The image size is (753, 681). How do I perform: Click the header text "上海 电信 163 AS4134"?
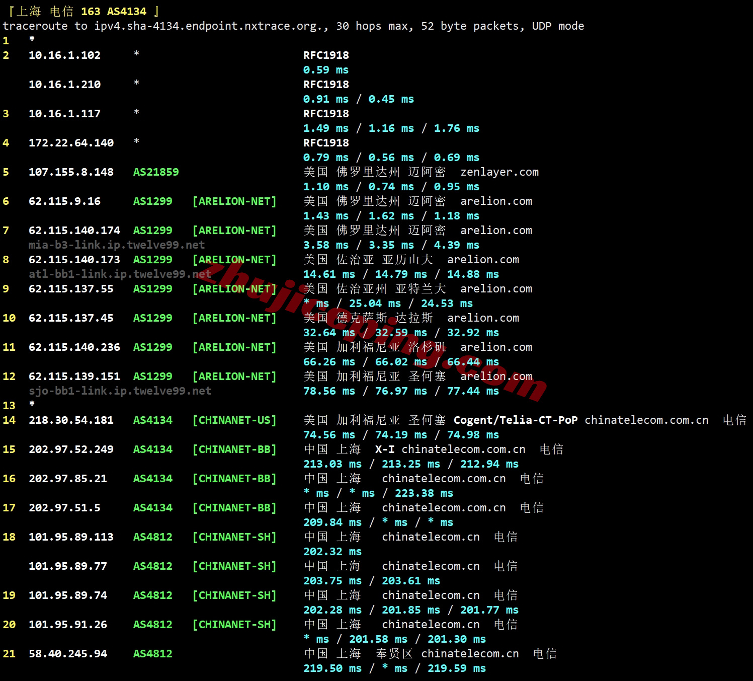click(81, 11)
